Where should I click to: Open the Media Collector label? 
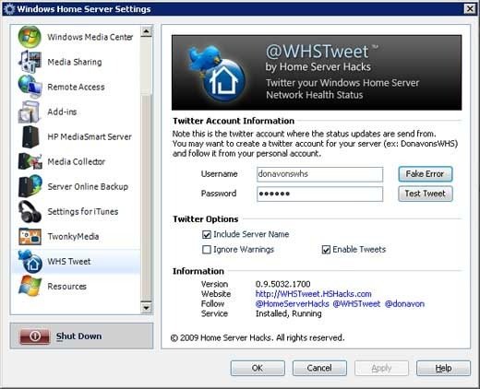click(76, 161)
